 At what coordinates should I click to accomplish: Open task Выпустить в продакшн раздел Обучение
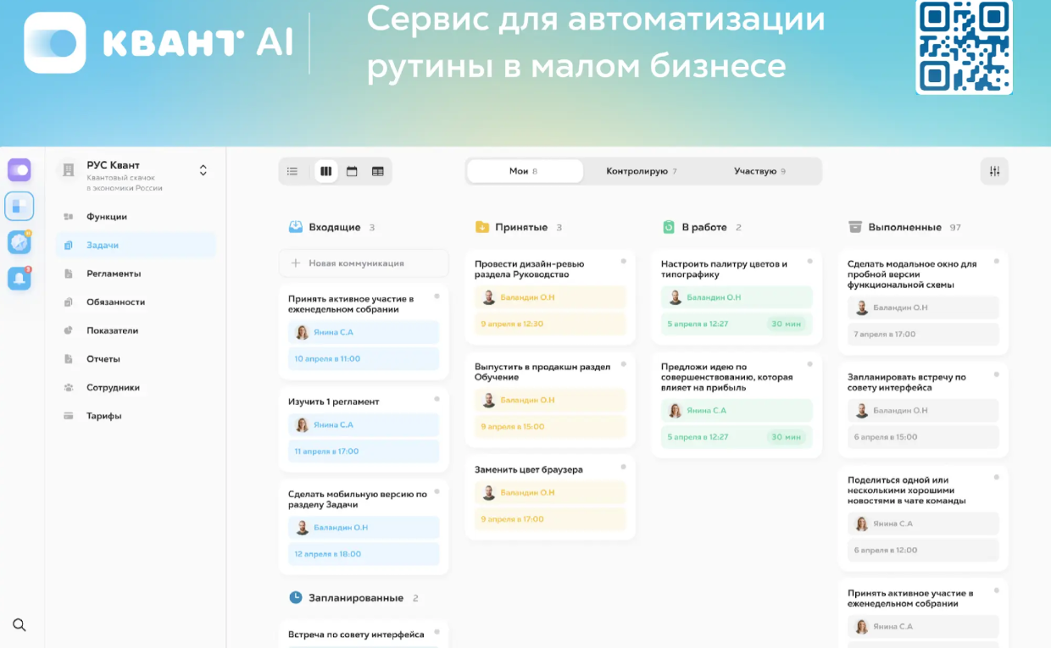[542, 372]
